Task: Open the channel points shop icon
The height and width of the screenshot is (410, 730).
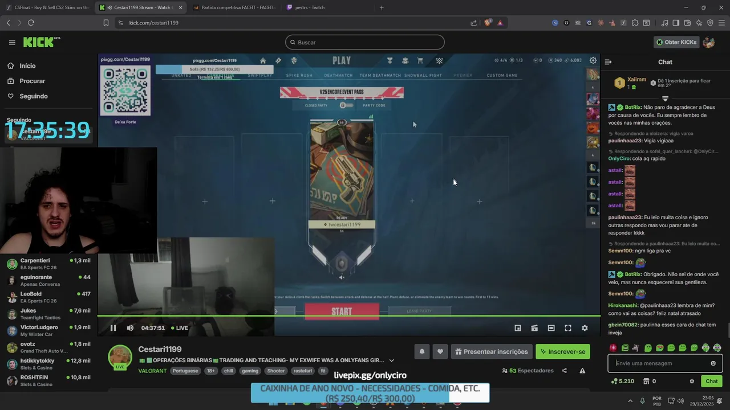Action: point(646,382)
